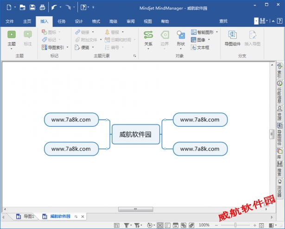This screenshot has width=285, height=229.
Task: Switch to the 视图 ribbon tab
Action: pos(148,21)
